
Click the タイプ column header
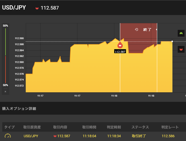10,127
